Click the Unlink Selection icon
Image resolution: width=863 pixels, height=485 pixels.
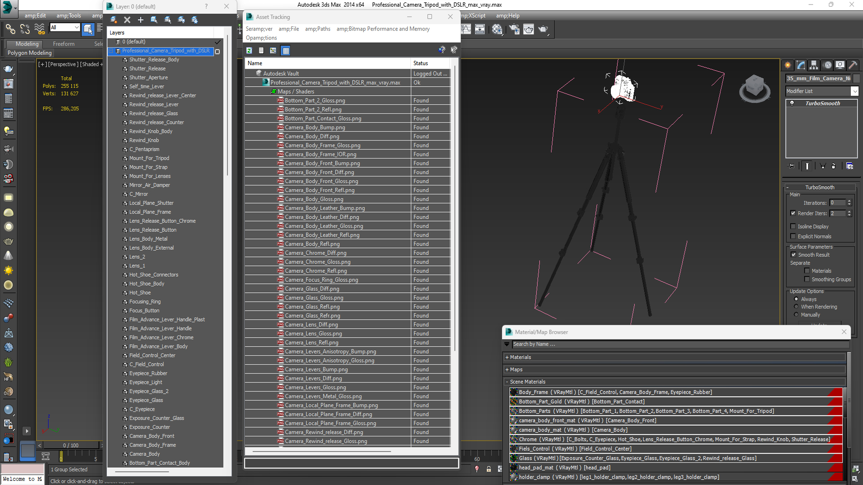coord(25,29)
